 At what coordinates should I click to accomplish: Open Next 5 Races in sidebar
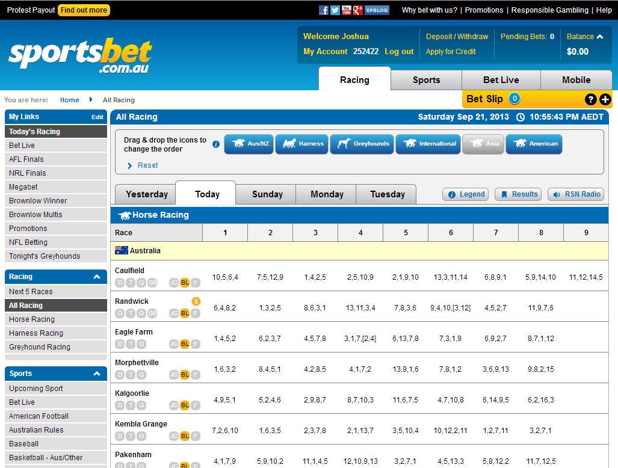coord(56,292)
